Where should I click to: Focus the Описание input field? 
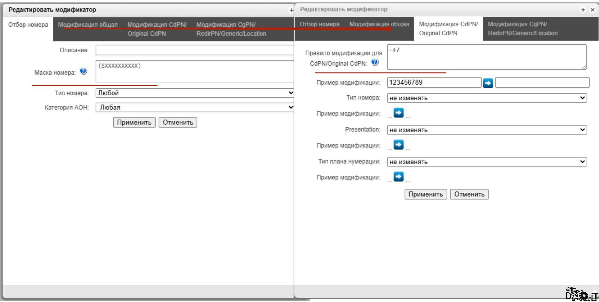click(x=195, y=50)
